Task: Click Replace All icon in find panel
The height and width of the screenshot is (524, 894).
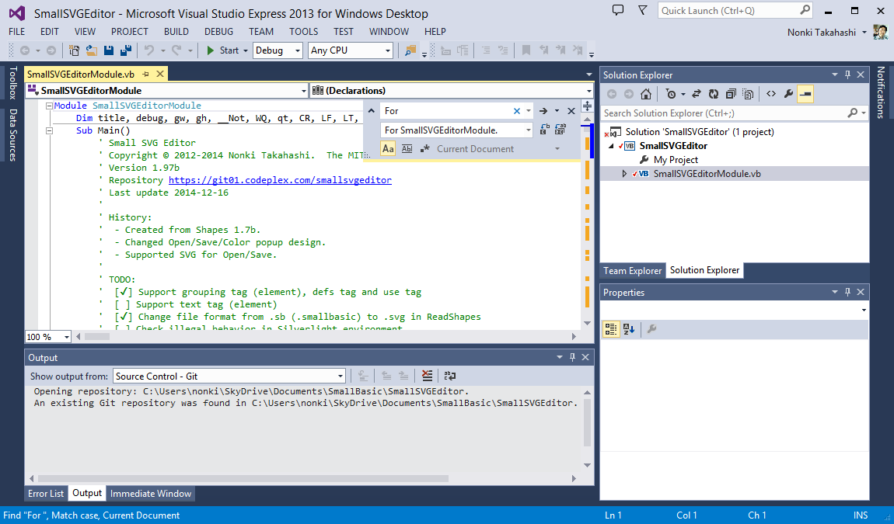Action: 560,130
